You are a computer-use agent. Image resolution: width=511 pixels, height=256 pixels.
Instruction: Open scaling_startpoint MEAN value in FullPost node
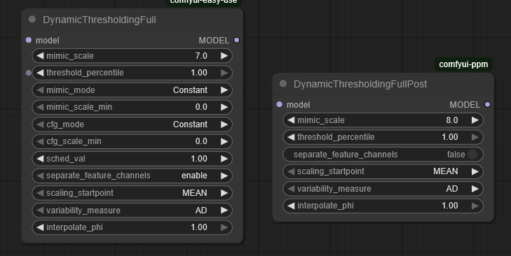tap(446, 171)
